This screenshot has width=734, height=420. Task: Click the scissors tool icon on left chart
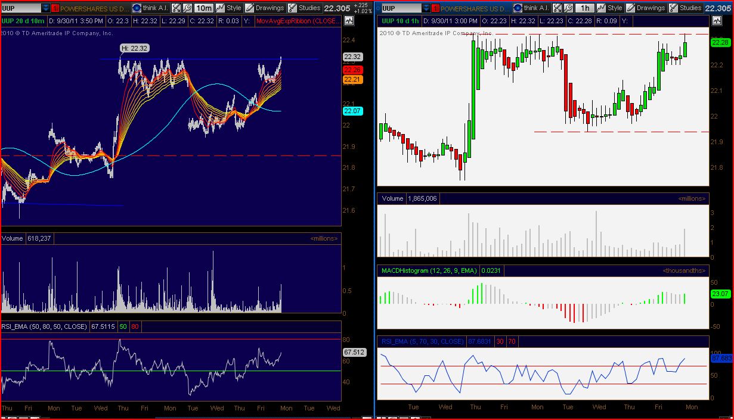pos(176,8)
